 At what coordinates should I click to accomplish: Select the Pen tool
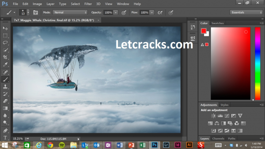tap(5, 130)
